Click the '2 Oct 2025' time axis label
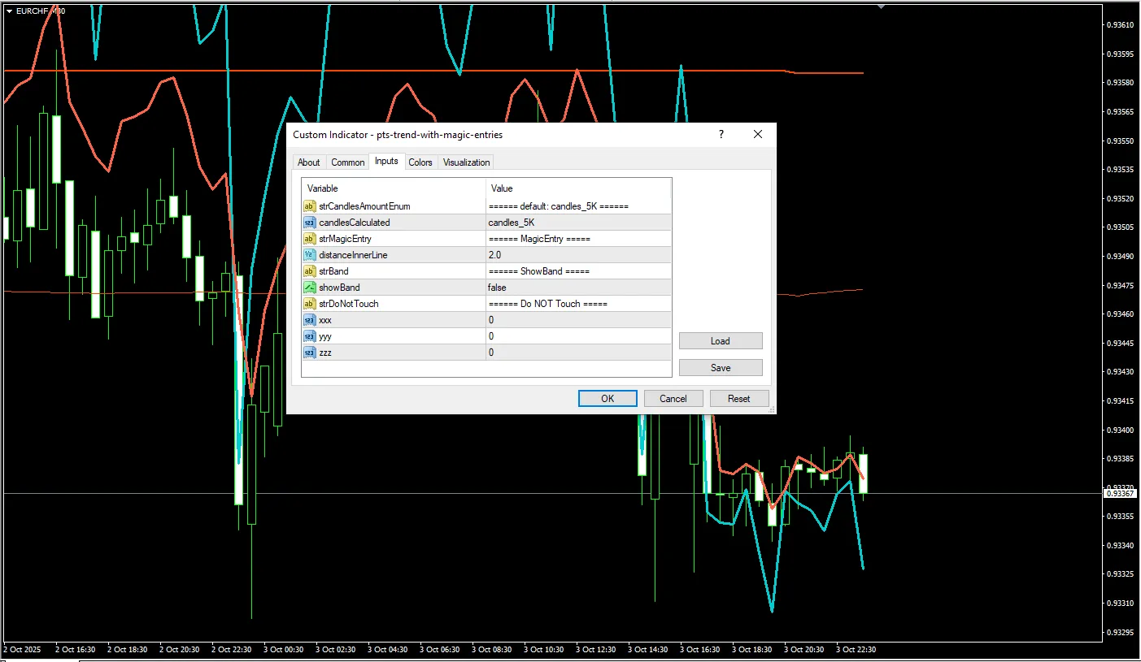 pos(22,650)
